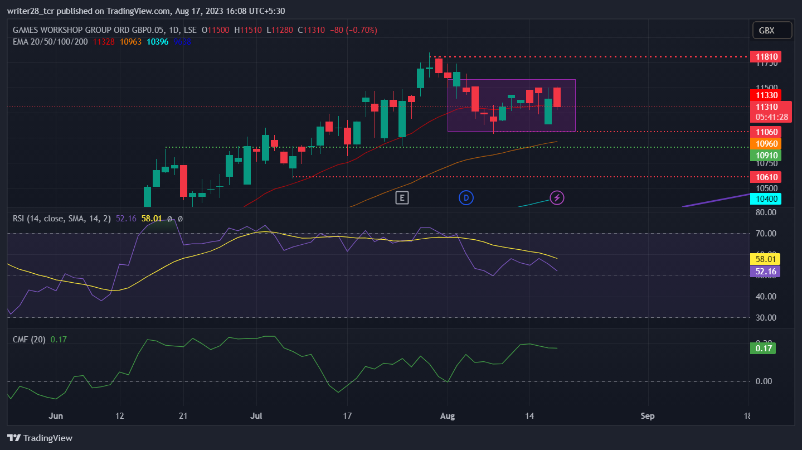
Task: Click the orange 10960 EMA price label
Action: [x=765, y=144]
